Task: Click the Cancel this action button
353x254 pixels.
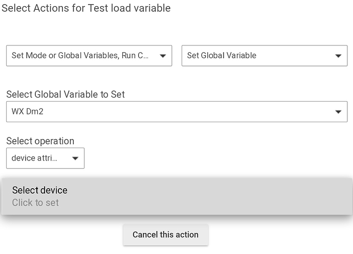Action: [x=165, y=235]
